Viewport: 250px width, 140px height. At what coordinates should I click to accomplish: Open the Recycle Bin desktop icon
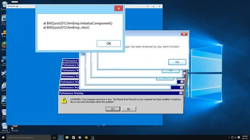coord(4,5)
